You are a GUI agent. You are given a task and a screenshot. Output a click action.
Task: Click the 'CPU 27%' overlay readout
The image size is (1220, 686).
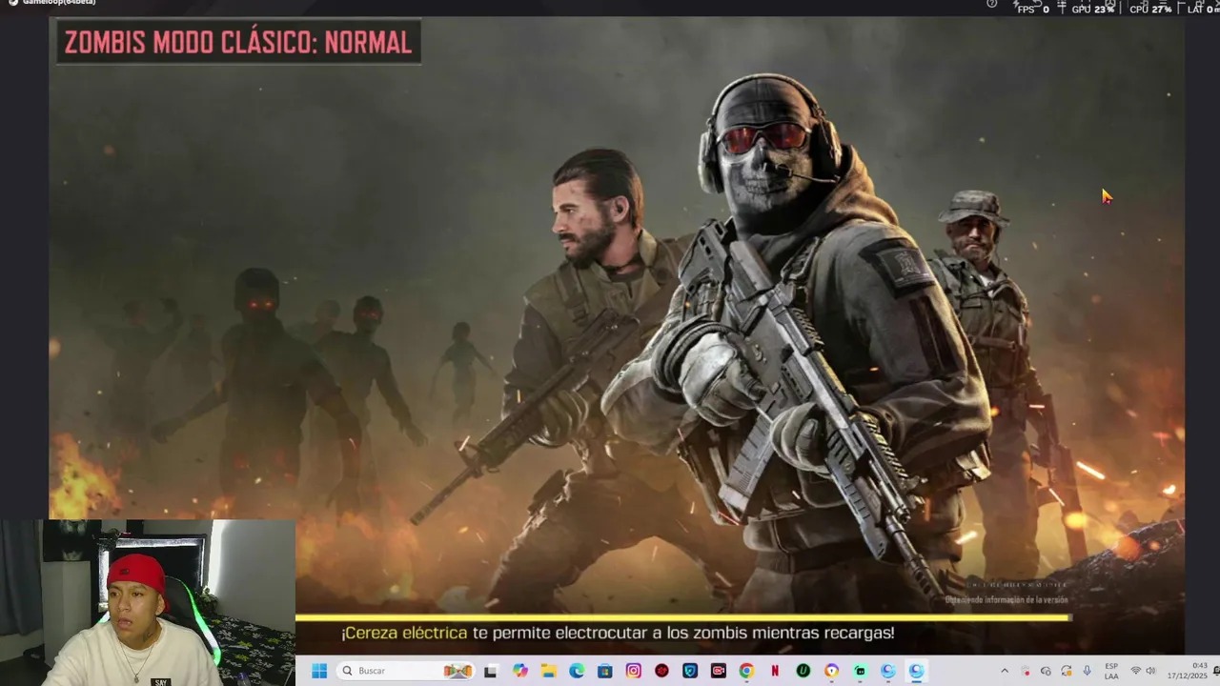1150,9
